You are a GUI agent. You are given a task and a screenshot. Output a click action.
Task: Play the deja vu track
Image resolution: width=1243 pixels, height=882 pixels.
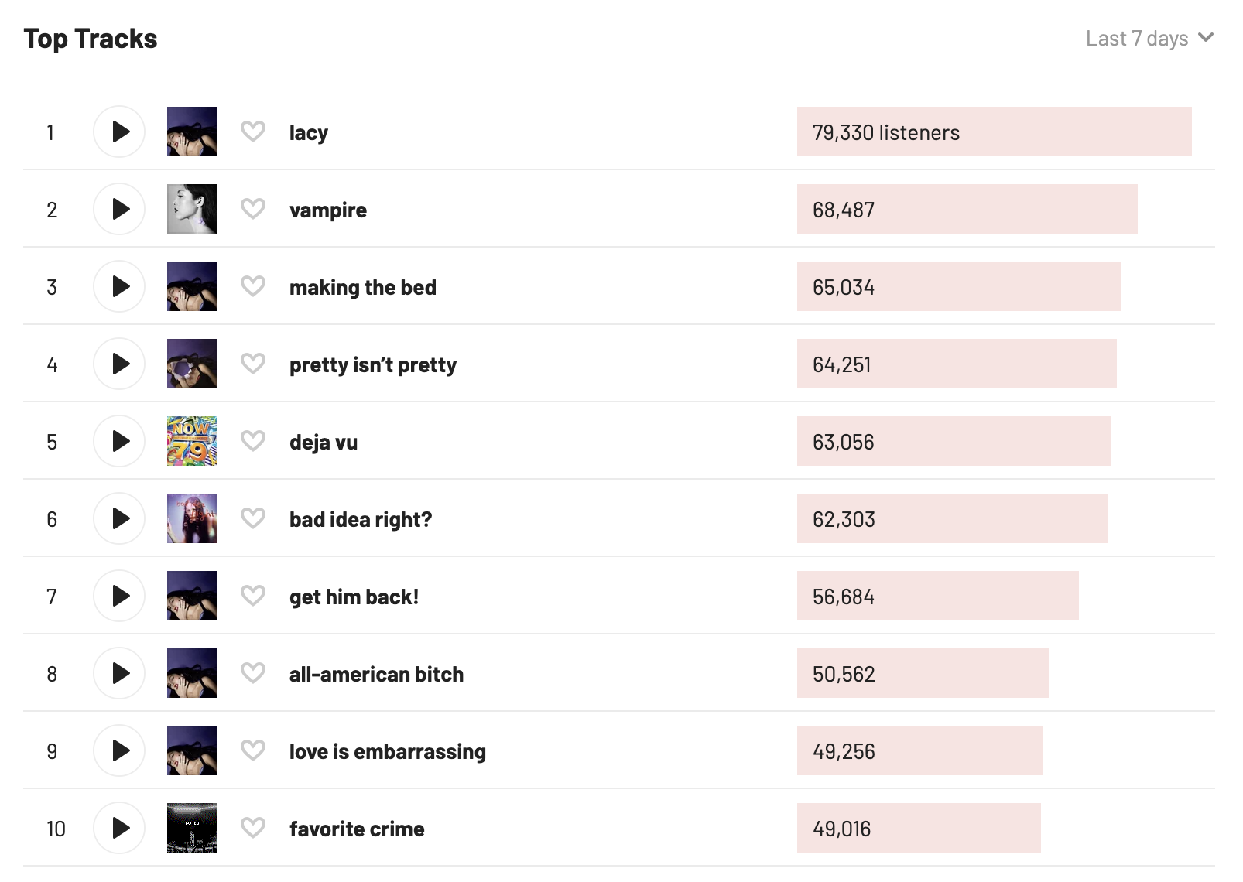pos(119,441)
